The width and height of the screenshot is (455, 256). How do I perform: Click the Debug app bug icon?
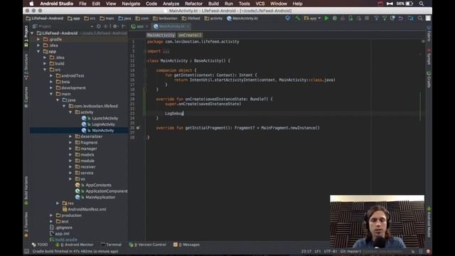pos(335,18)
